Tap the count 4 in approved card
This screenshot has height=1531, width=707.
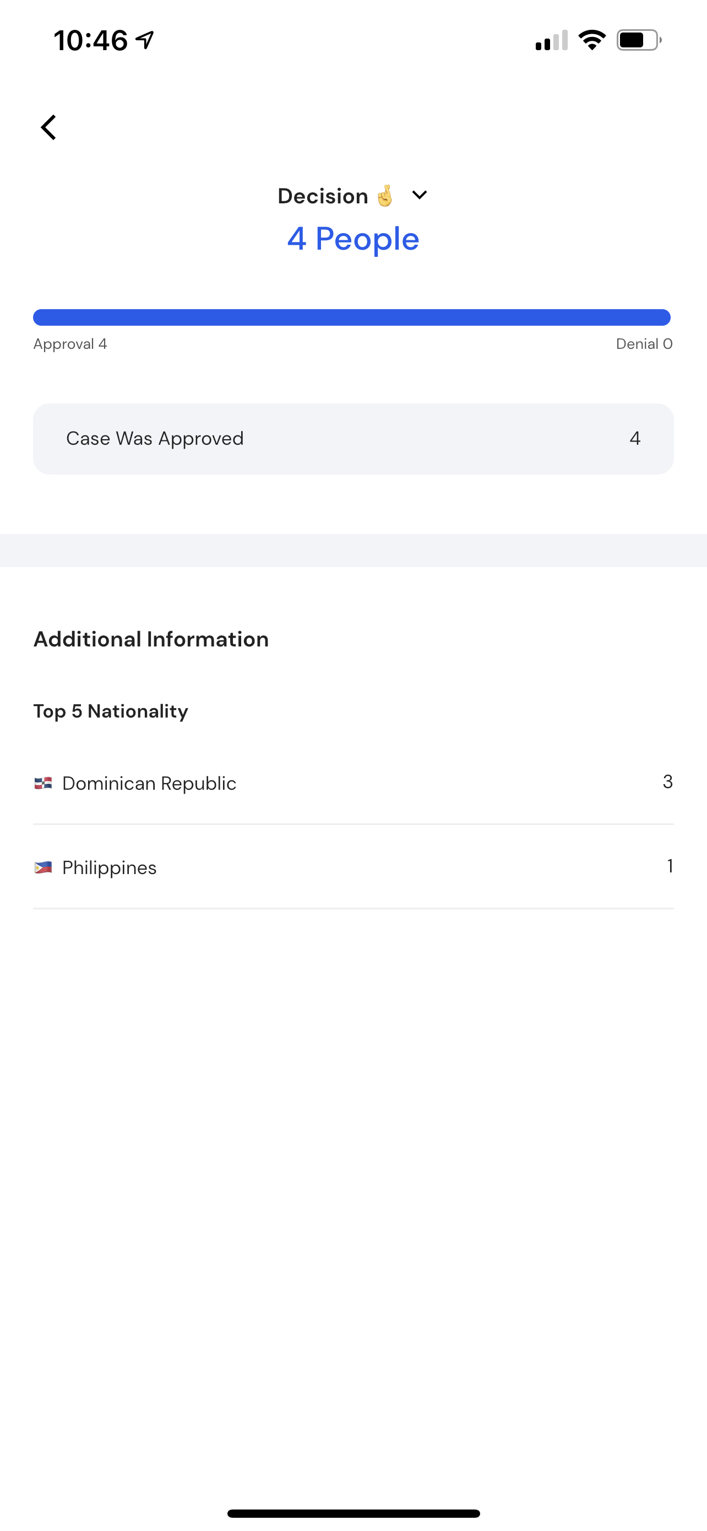click(x=634, y=439)
